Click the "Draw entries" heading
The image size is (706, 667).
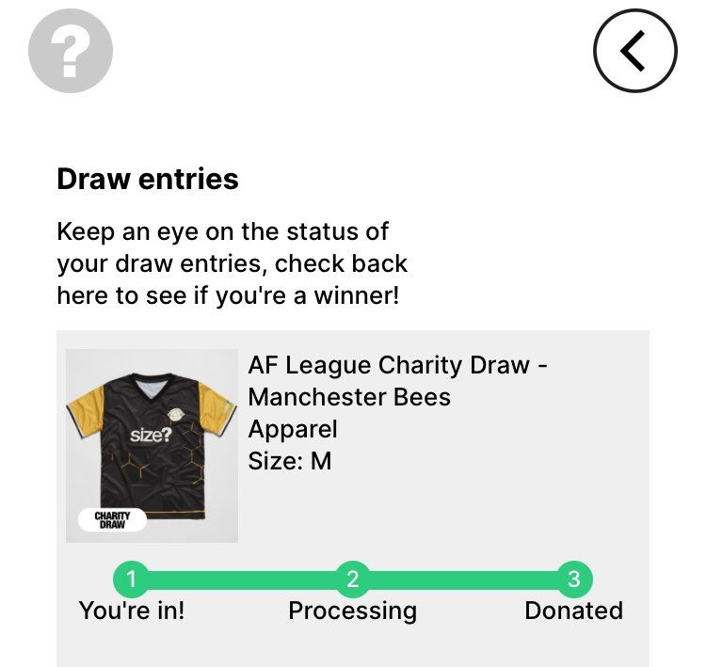point(148,179)
